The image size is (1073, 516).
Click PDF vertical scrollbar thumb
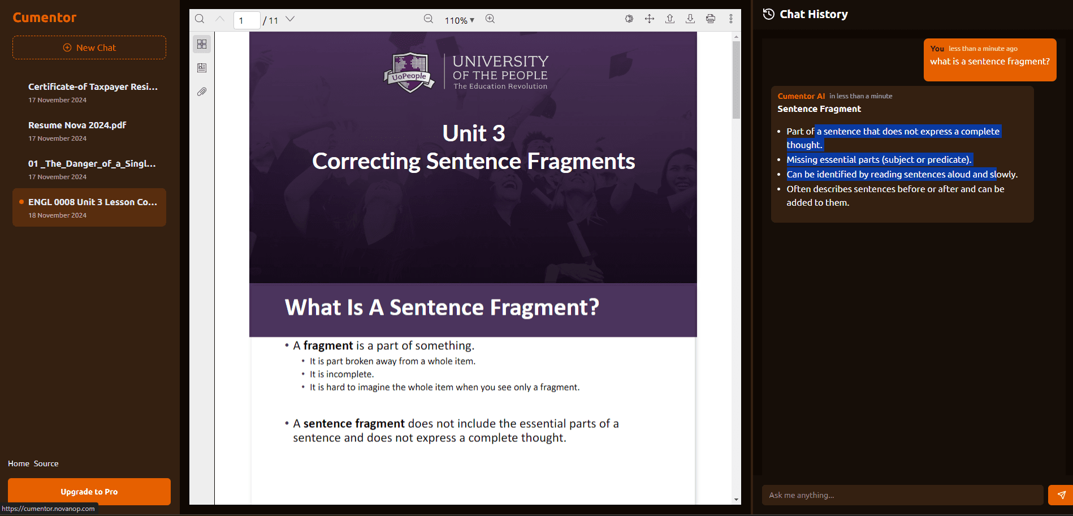[x=736, y=79]
